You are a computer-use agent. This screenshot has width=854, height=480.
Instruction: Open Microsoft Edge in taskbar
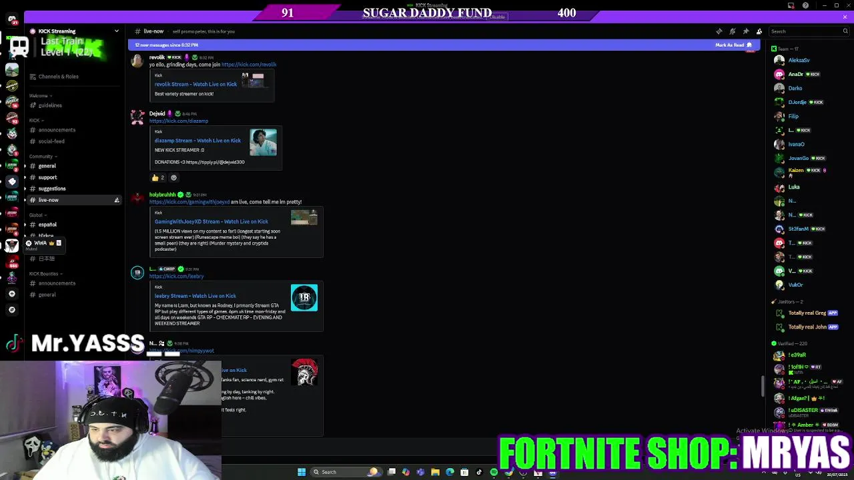pos(450,472)
